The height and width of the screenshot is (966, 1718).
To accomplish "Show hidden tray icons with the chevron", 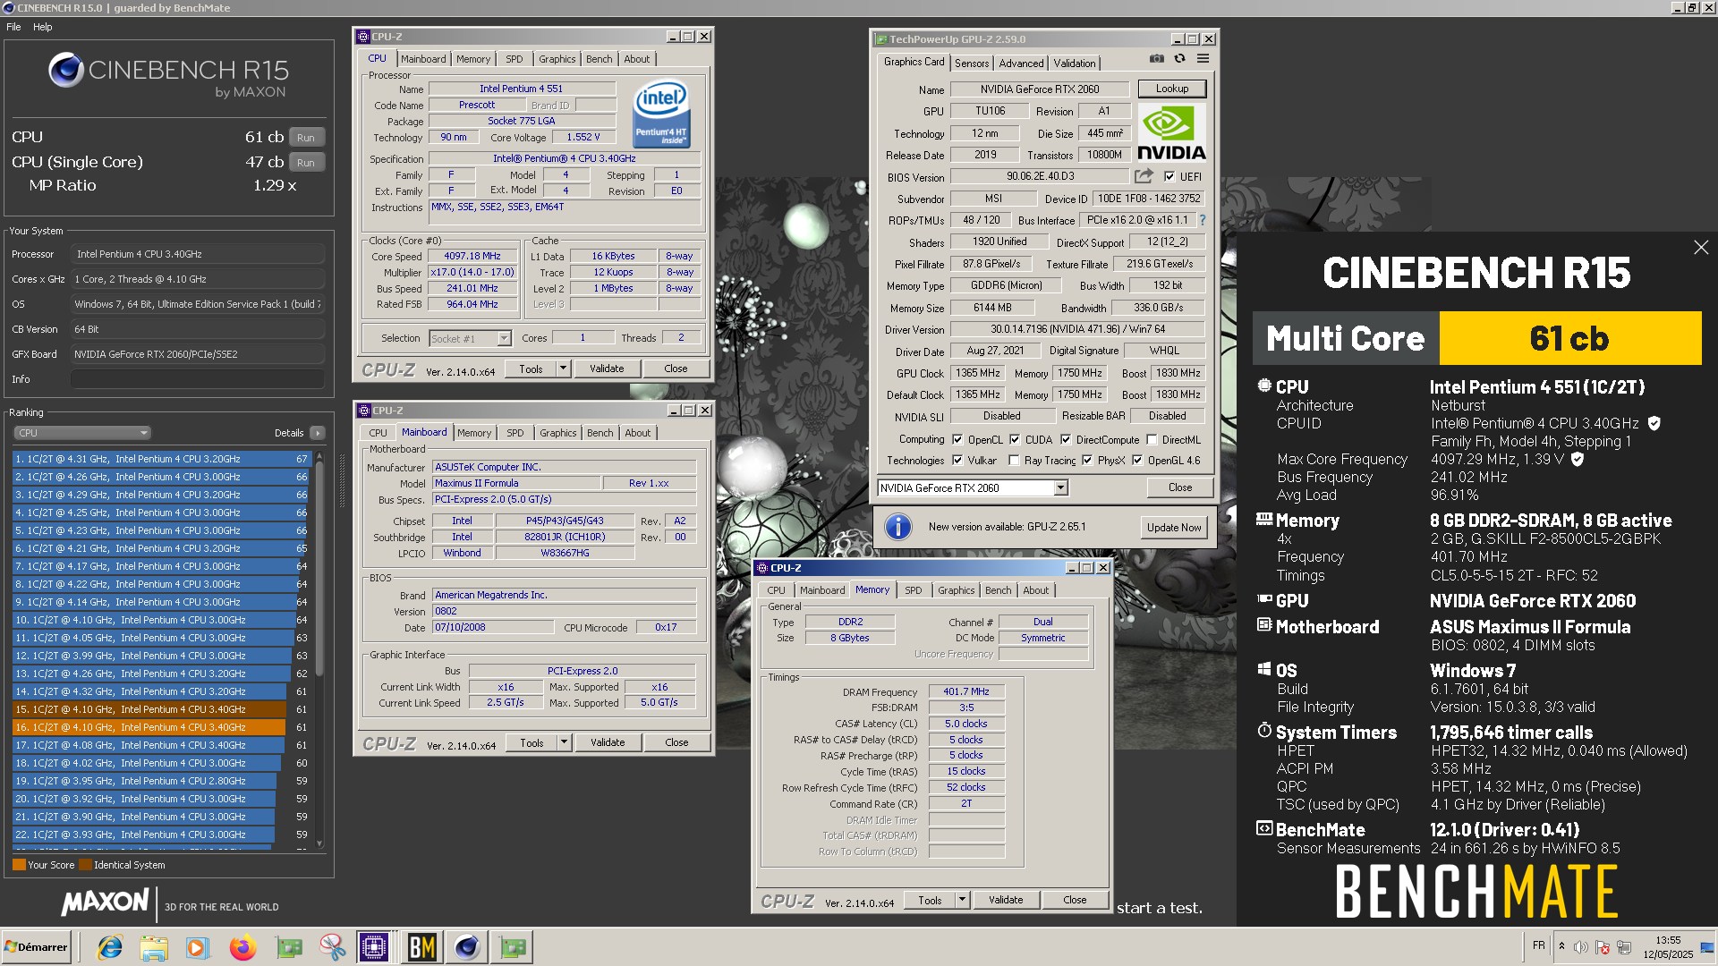I will tap(1561, 946).
